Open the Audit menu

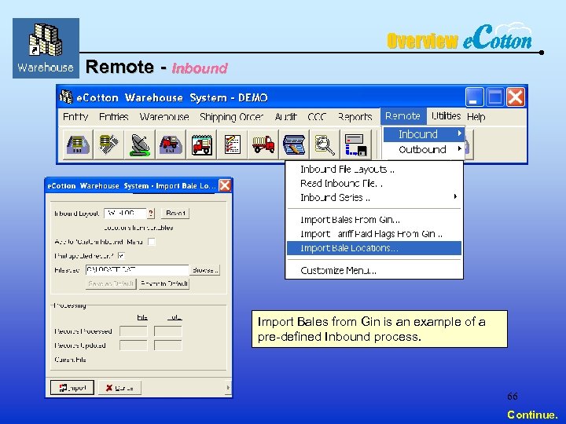285,116
